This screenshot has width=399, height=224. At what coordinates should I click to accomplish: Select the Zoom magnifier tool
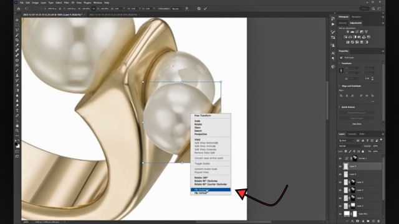click(x=17, y=131)
